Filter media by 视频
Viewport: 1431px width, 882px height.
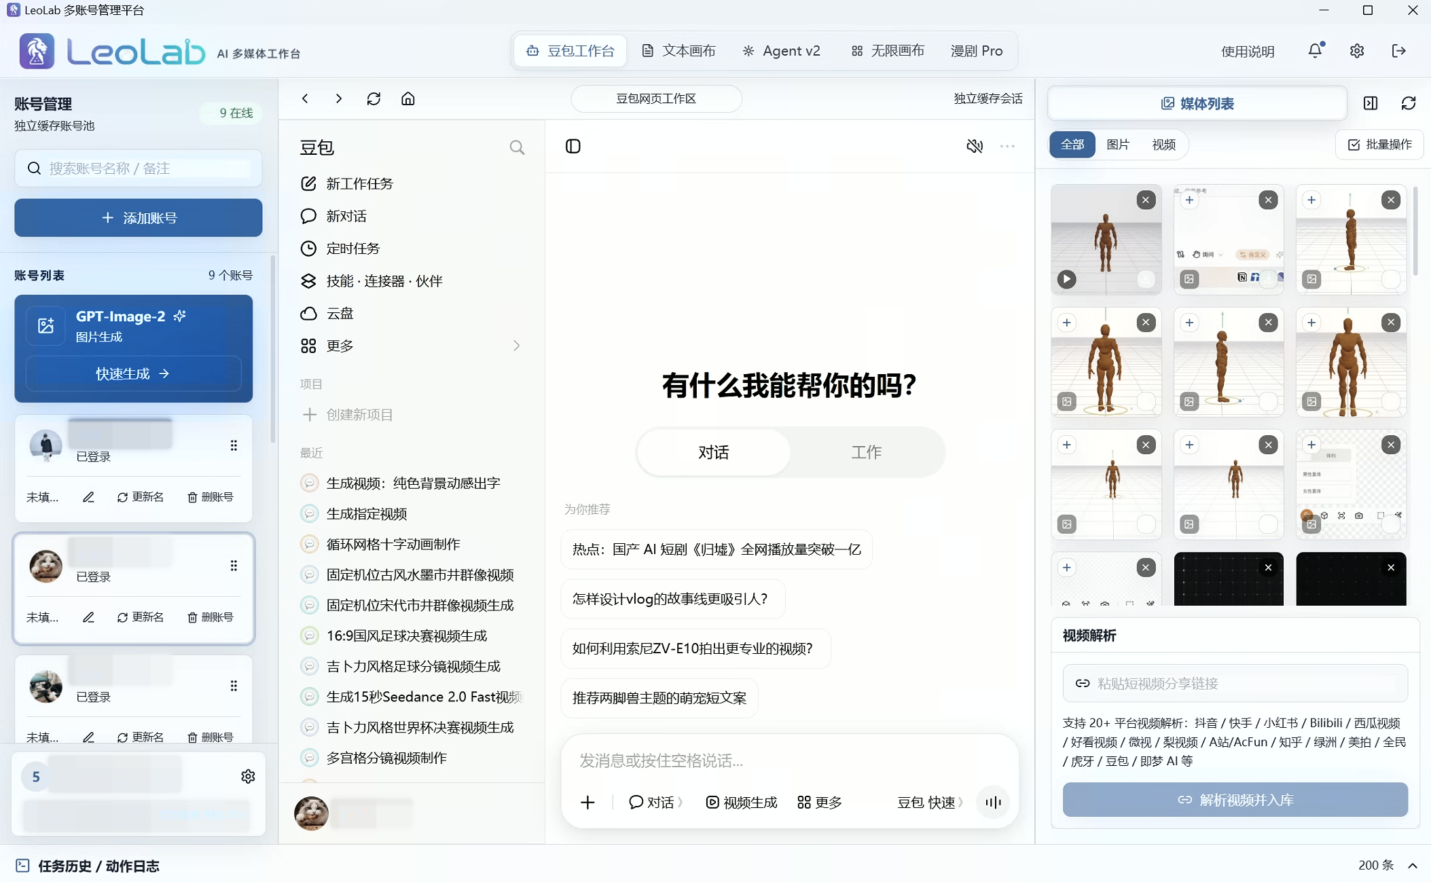[x=1163, y=145]
